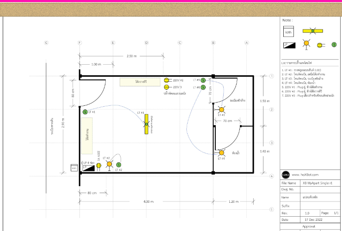Select the 220V 3 yellow socket symbol
Screen dimensions: 342x231
point(167,87)
